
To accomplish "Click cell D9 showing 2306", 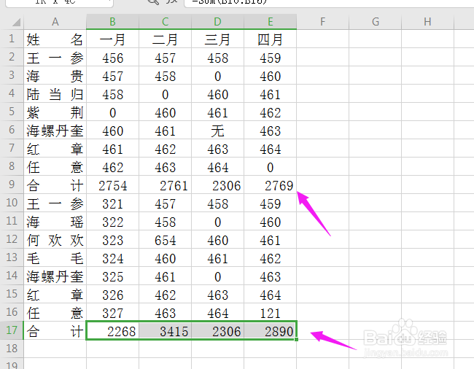I will coord(217,184).
